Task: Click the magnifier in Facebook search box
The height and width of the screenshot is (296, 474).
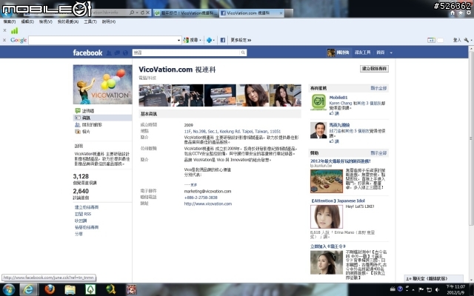Action: point(243,53)
